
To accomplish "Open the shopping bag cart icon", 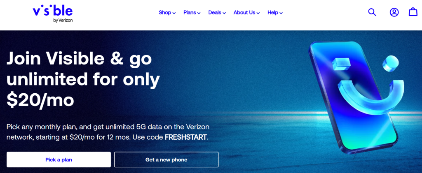I will pyautogui.click(x=413, y=12).
